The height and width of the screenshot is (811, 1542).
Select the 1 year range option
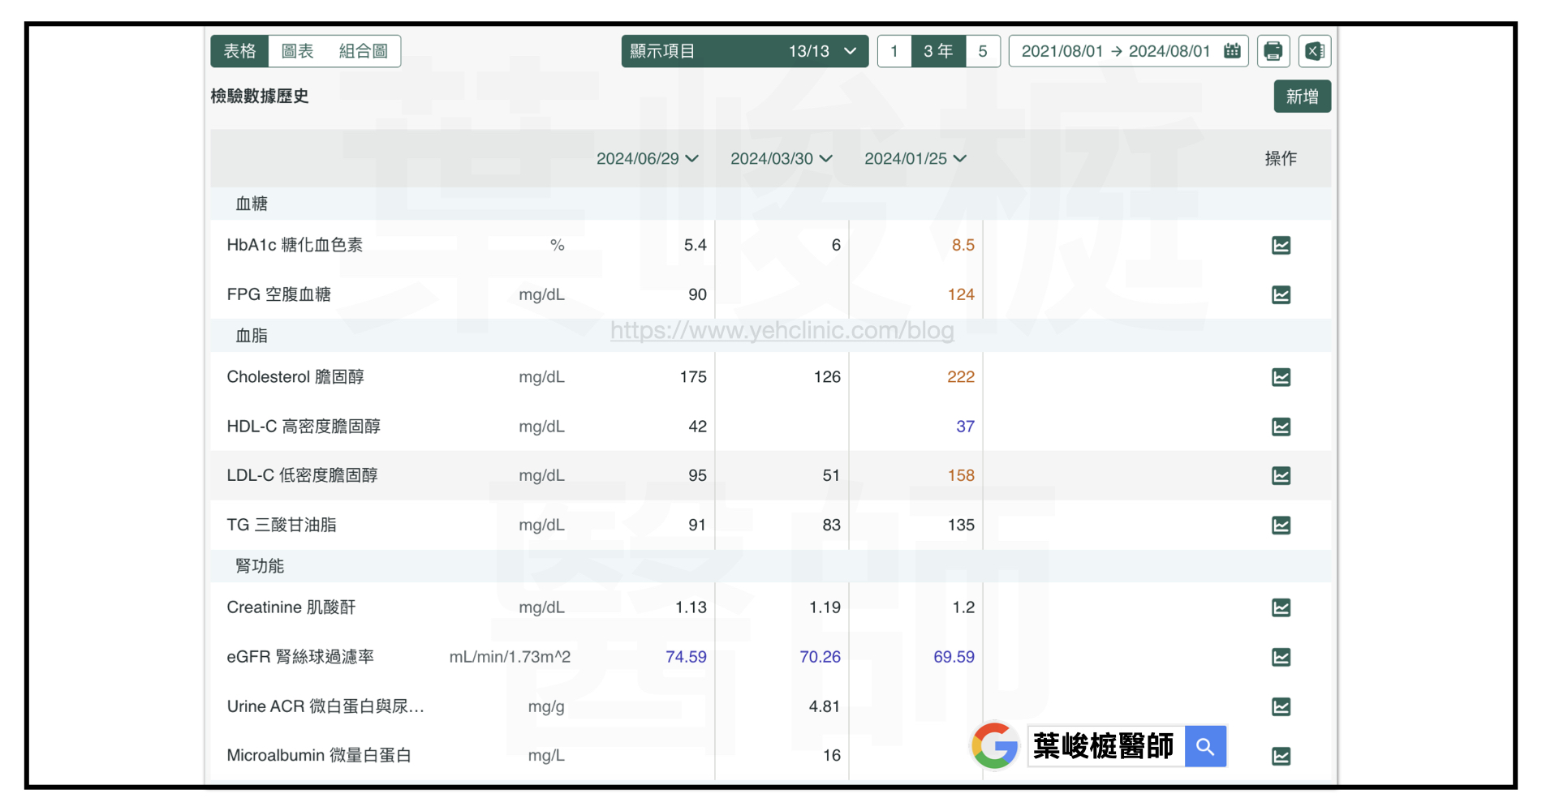click(x=894, y=51)
